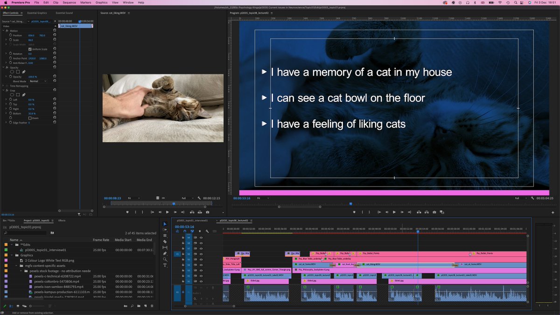Create rectangle mask under Crop

[18, 95]
